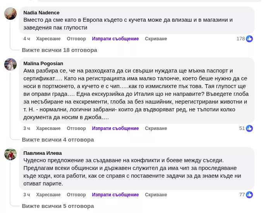Reply to Malina Pogosian's comment via Отговор
This screenshot has height=213, width=268.
[76, 128]
